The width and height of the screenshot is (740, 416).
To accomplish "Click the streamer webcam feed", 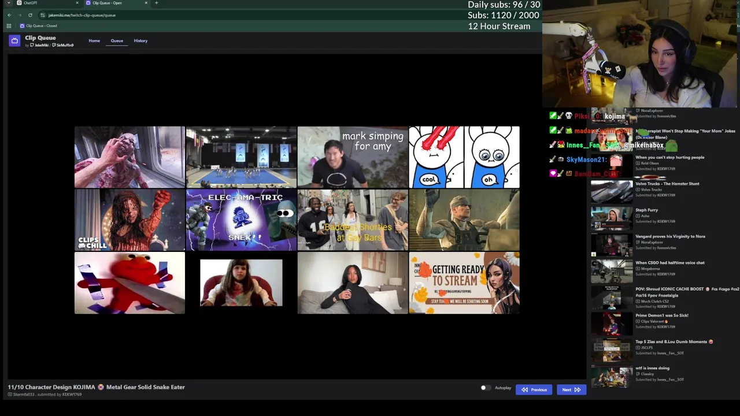I will [641, 54].
